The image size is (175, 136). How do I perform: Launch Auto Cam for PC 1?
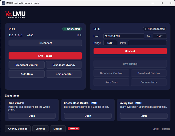tap(27, 74)
